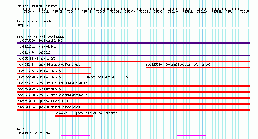This screenshot has height=139, width=258.
Task: Click the red bar under nsv4232488
Action: point(54,67)
